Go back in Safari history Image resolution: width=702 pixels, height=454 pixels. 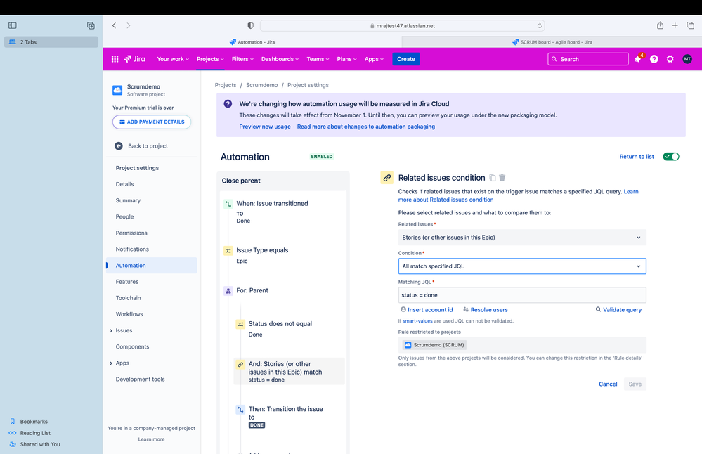114,25
